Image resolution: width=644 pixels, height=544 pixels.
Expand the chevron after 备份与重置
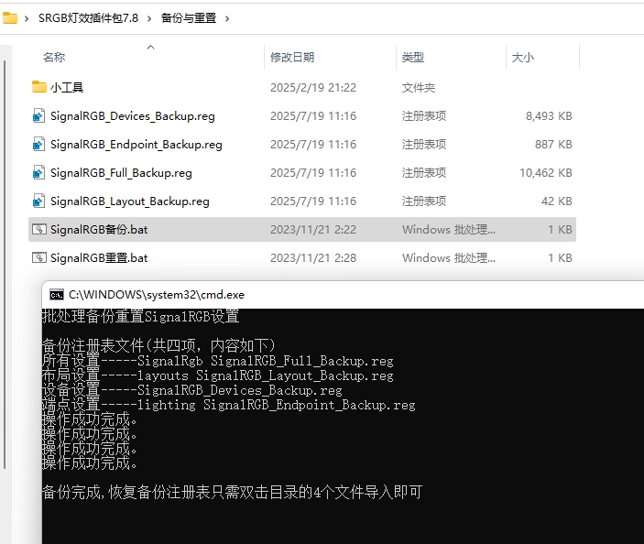227,18
